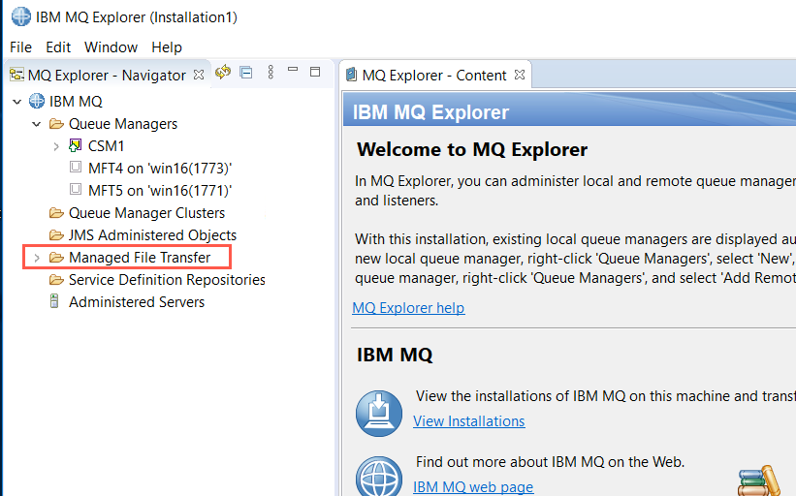Screen dimensions: 796x496
Task: Click the 'Welcome to MQ Explorer' heading
Action: 472,149
